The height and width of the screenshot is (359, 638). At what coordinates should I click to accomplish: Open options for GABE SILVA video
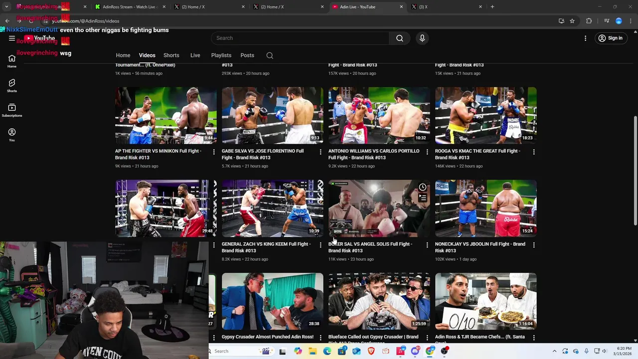320,152
